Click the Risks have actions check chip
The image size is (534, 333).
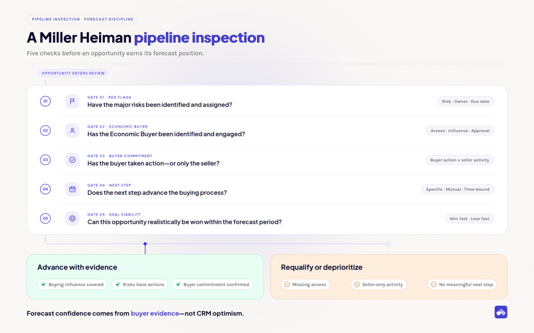(140, 285)
